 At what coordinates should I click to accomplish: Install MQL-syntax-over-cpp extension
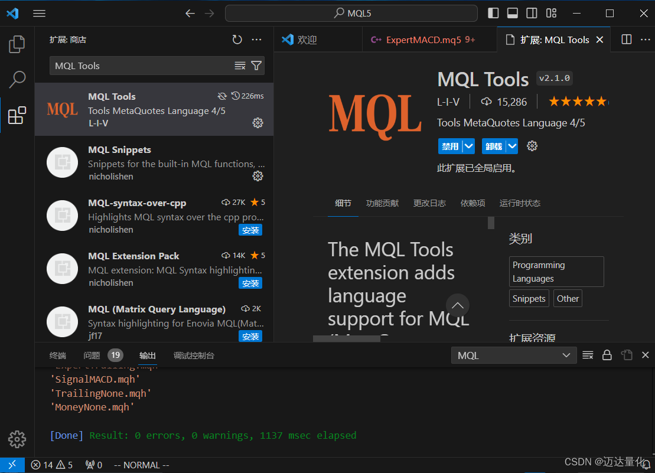coord(250,230)
